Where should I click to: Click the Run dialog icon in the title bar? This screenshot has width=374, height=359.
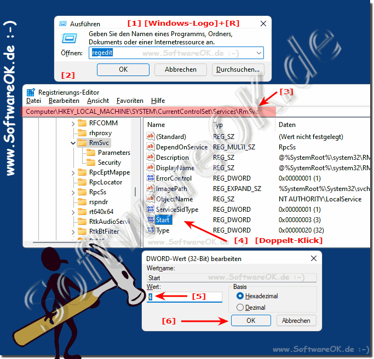63,24
